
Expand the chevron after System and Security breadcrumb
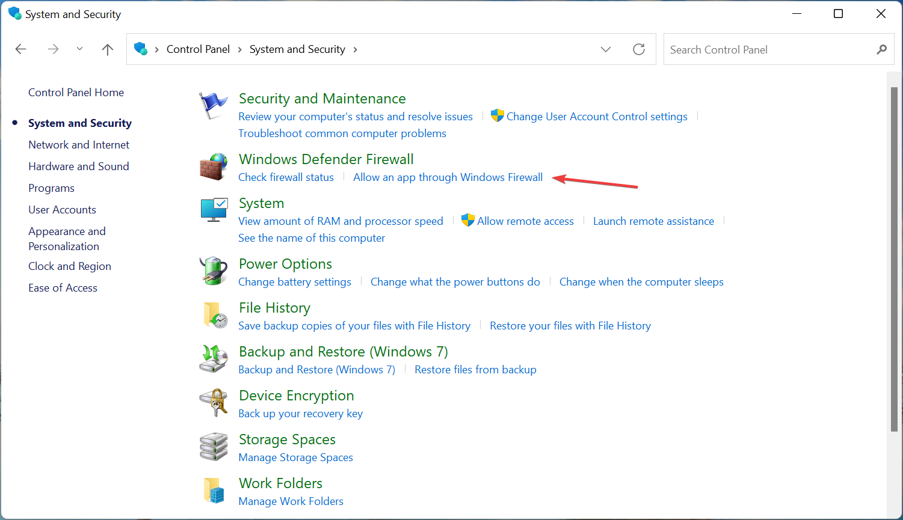(355, 49)
